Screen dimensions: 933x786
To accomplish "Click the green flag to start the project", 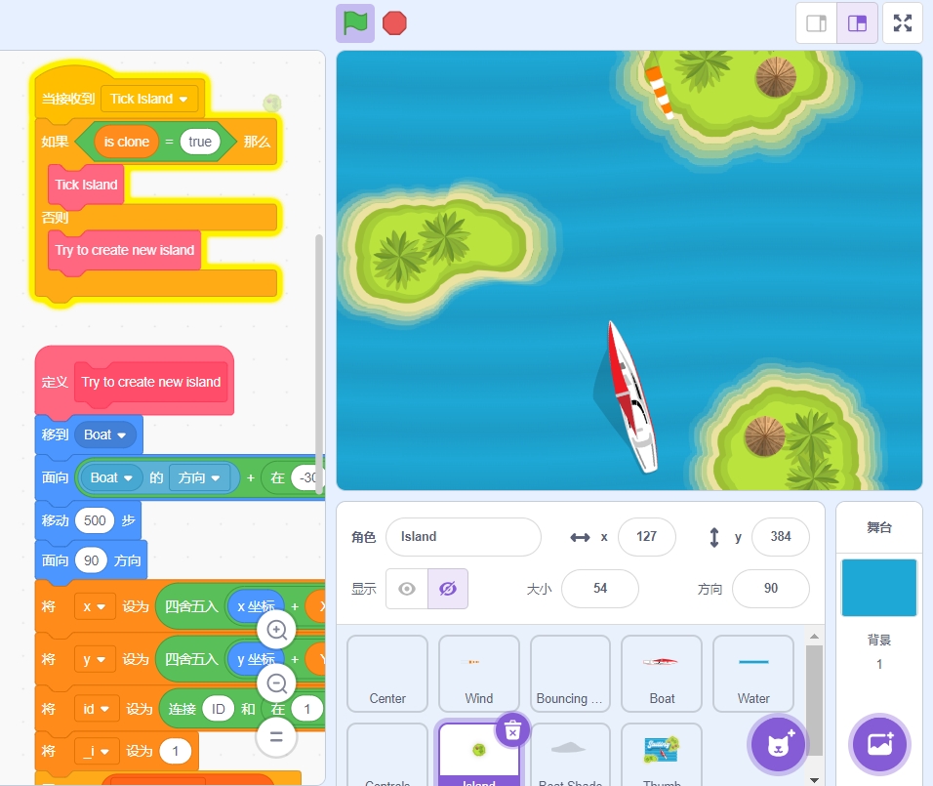I will [355, 23].
